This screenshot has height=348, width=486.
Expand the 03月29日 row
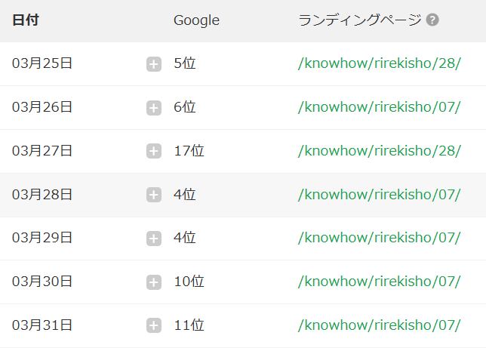tap(154, 239)
